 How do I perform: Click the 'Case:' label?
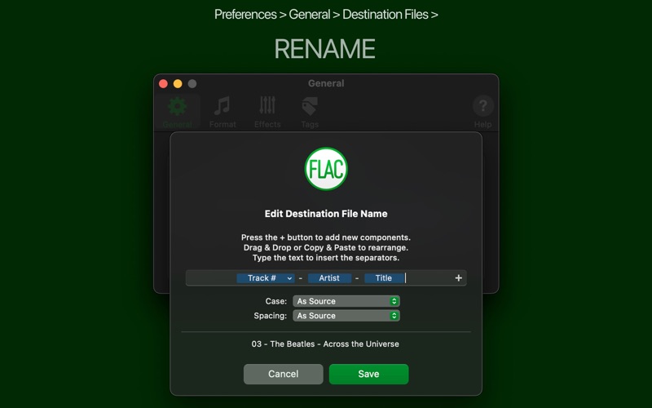tap(276, 301)
